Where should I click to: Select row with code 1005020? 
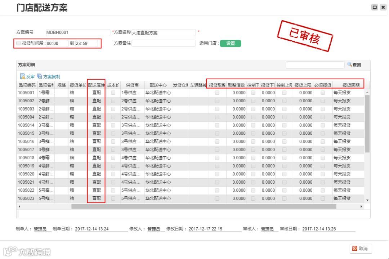(191, 174)
